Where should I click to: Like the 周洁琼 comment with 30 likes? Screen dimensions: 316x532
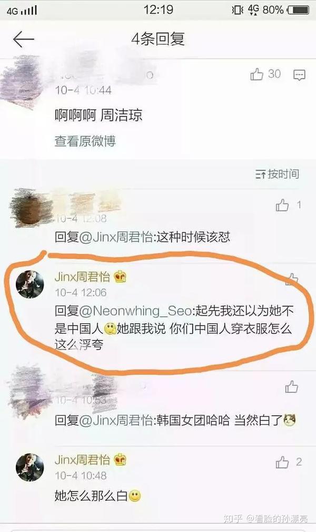[x=256, y=74]
